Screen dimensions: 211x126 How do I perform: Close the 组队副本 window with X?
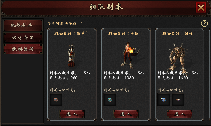click(x=201, y=8)
